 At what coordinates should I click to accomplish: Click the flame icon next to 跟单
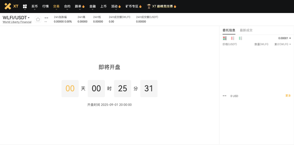click(83, 6)
